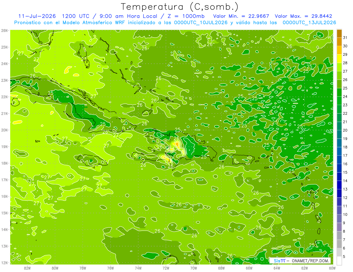The height and width of the screenshot is (272, 353).
Task: Pick the blue legend swatch between 16 and 17
Action: point(339,160)
